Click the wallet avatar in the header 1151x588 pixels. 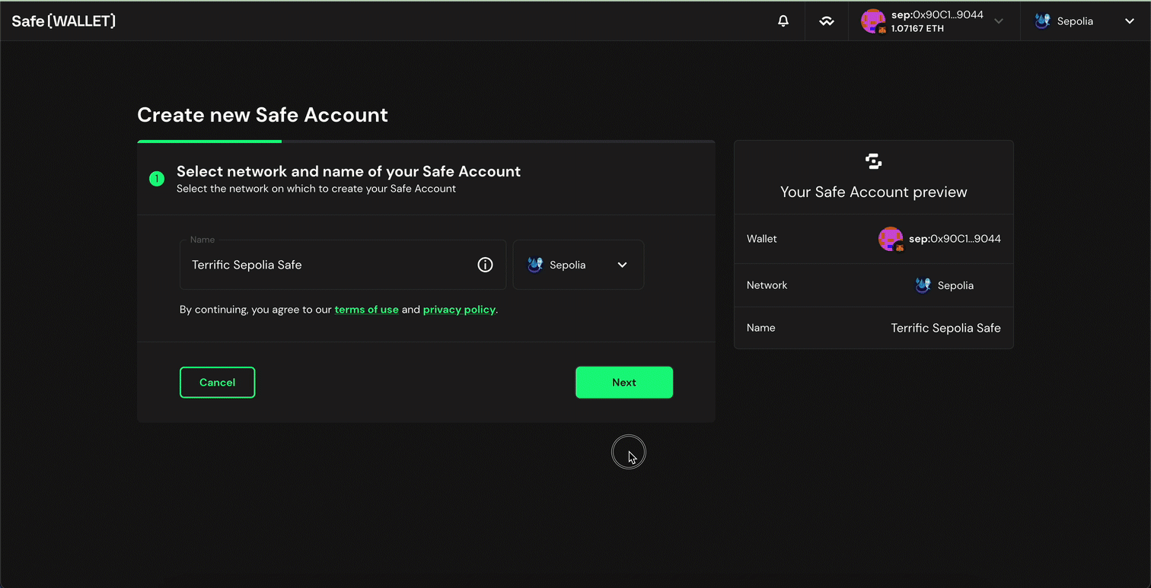pyautogui.click(x=873, y=21)
